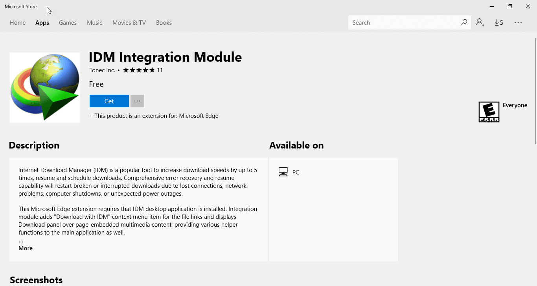The width and height of the screenshot is (537, 286).
Task: Switch to the Games tab
Action: pos(68,22)
